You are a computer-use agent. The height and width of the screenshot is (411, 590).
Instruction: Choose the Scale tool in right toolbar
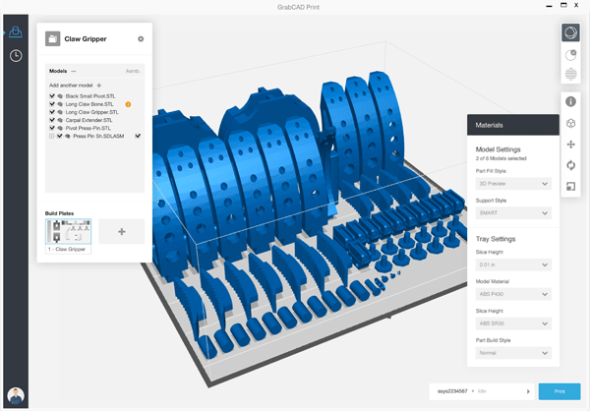[570, 186]
